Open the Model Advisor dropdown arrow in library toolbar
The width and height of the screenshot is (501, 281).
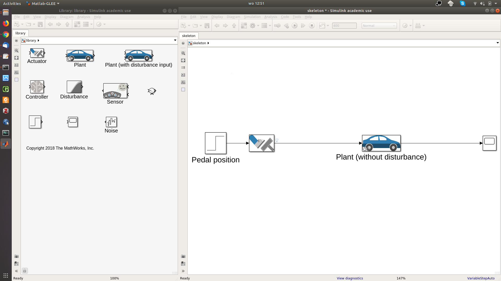point(104,24)
